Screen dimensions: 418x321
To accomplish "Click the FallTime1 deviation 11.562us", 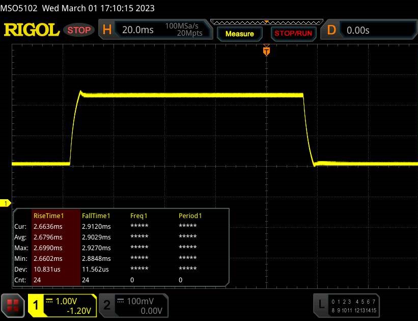I will click(x=95, y=269).
